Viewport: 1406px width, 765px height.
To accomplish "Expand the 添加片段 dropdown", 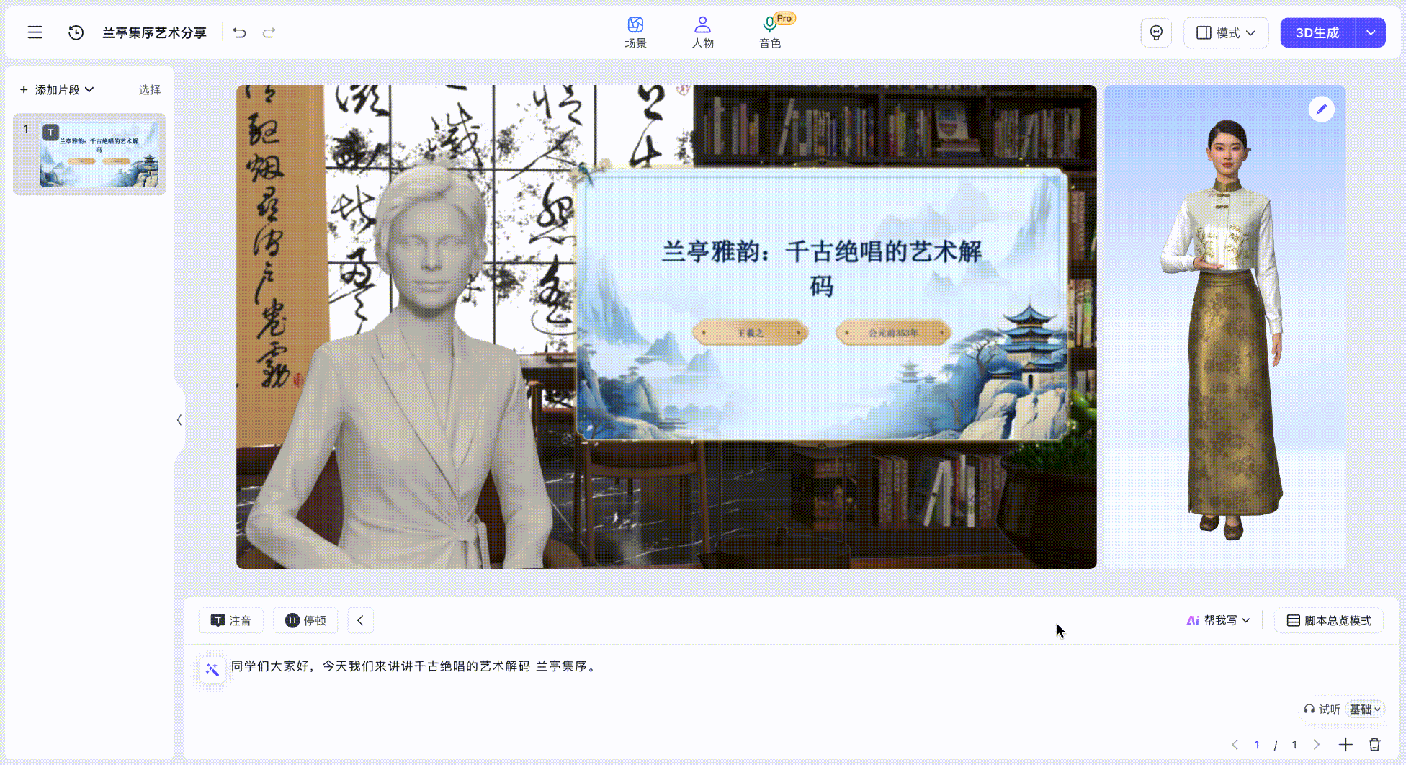I will (x=58, y=89).
